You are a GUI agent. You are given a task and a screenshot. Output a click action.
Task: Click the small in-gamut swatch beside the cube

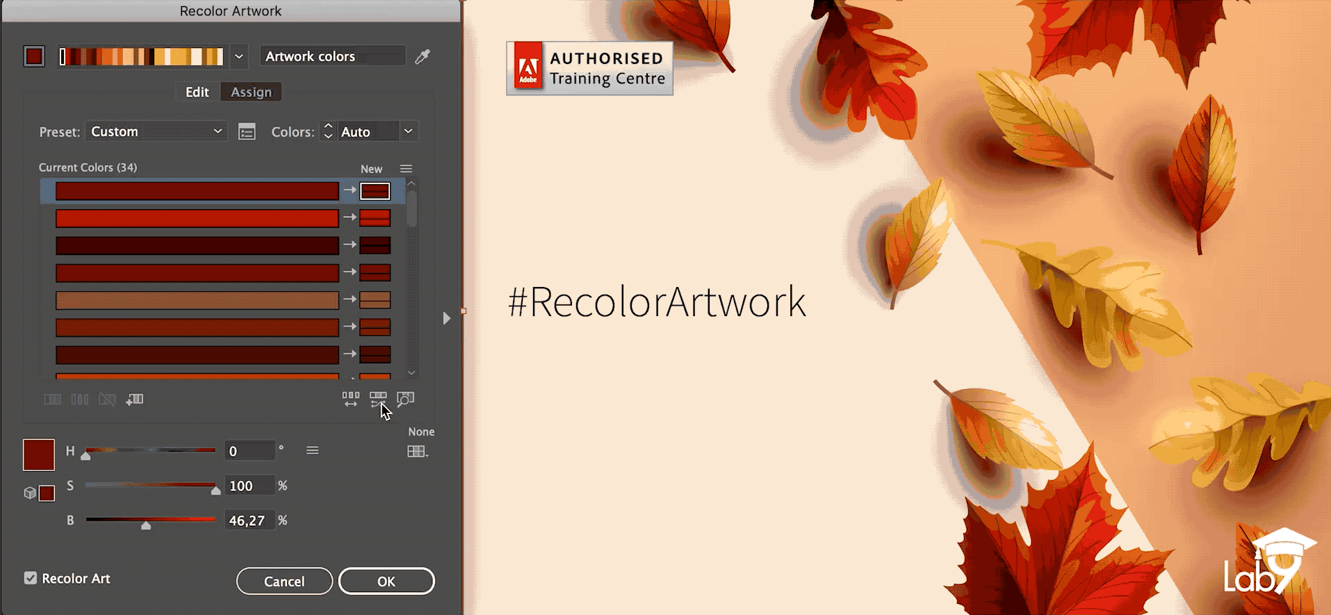47,493
